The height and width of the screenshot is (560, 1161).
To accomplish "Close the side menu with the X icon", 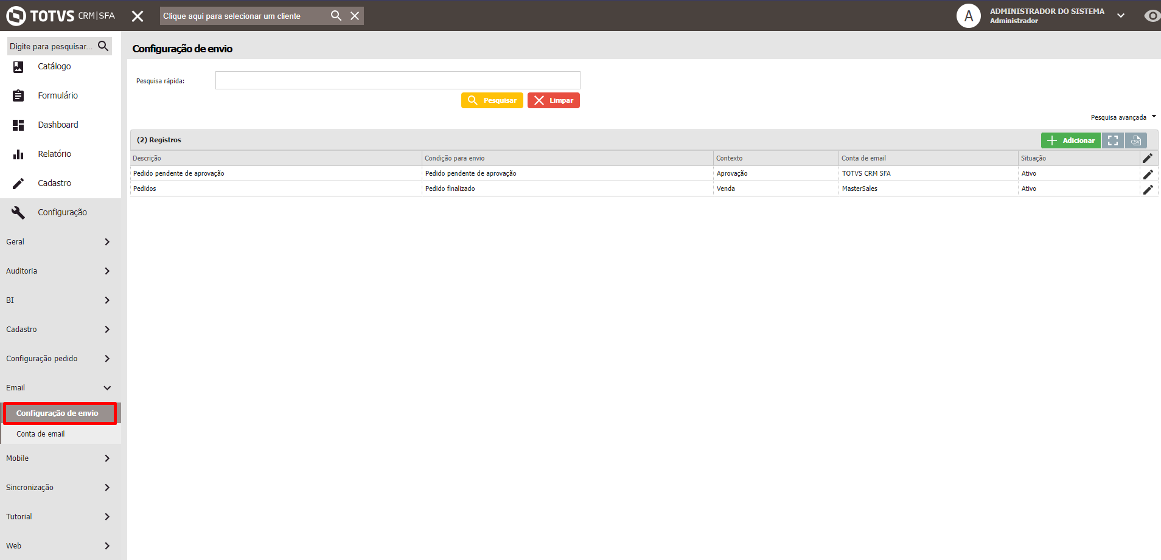I will 138,16.
